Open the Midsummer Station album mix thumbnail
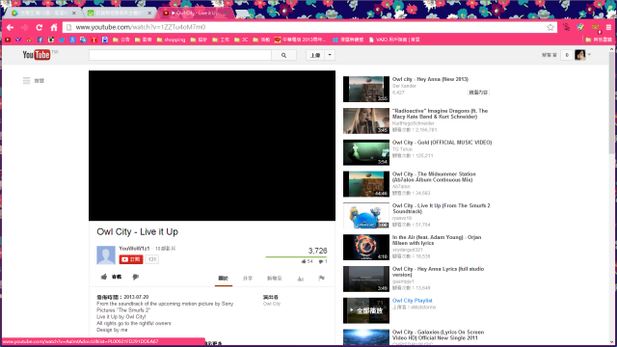This screenshot has height=347, width=617. (366, 184)
